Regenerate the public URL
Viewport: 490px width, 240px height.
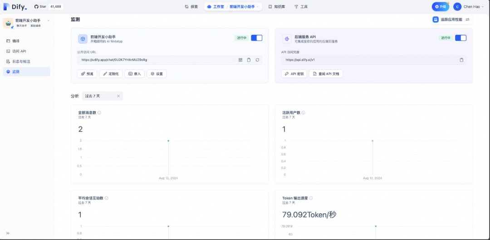click(257, 60)
